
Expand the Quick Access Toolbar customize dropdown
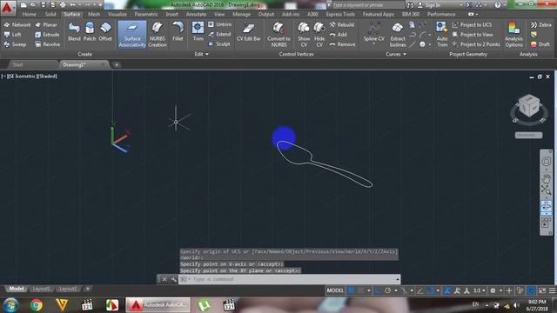tap(101, 5)
